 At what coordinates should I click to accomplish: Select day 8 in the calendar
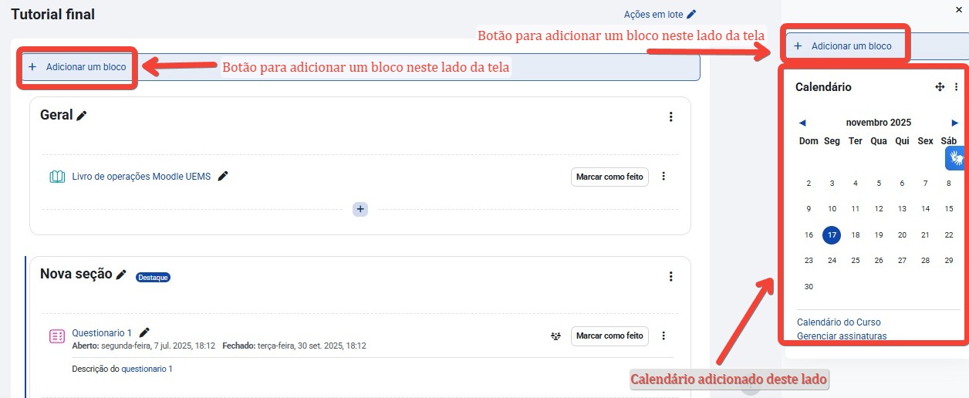coord(949,184)
